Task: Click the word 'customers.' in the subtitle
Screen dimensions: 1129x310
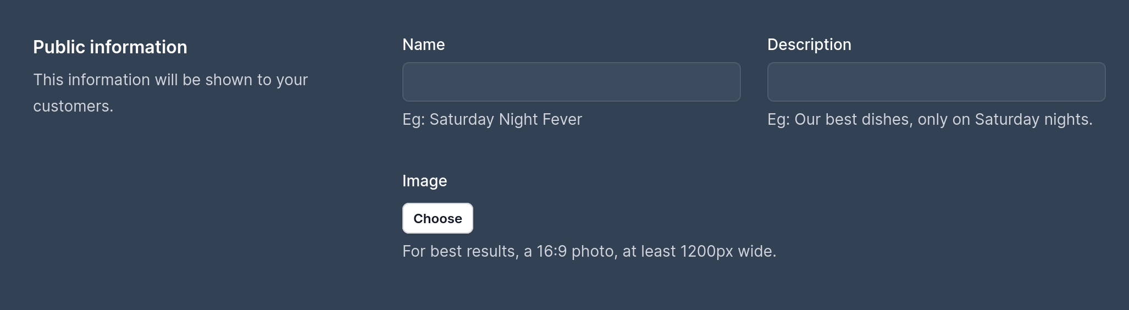Action: coord(73,106)
